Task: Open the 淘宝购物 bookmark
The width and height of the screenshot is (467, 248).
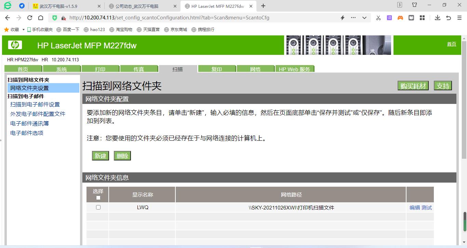Action: click(x=121, y=30)
